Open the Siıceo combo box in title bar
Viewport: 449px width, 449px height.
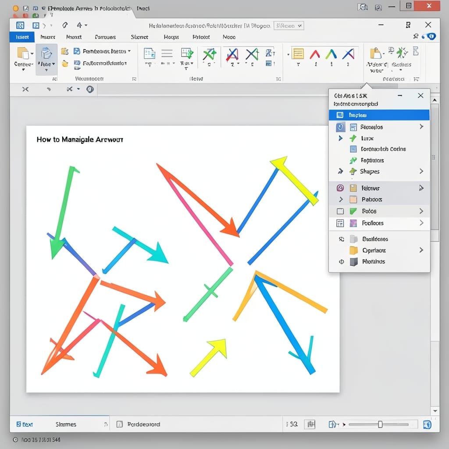click(289, 26)
